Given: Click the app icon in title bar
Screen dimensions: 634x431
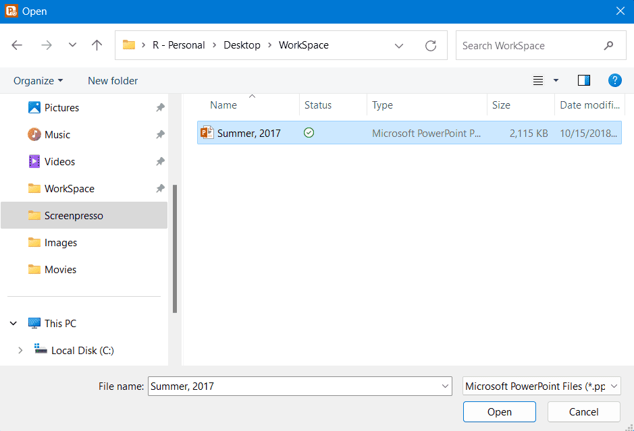Looking at the screenshot, I should (11, 11).
